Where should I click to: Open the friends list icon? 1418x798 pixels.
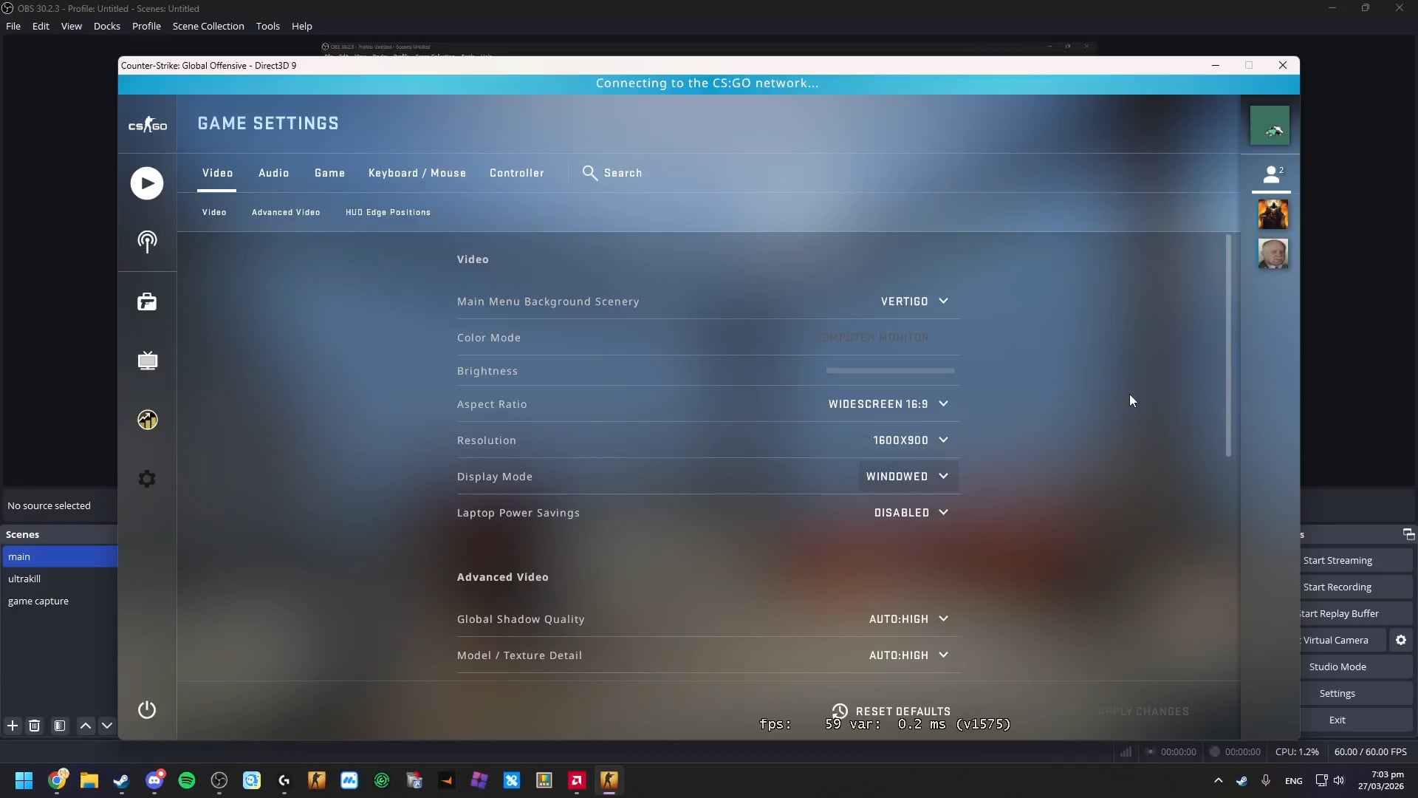pyautogui.click(x=1271, y=174)
